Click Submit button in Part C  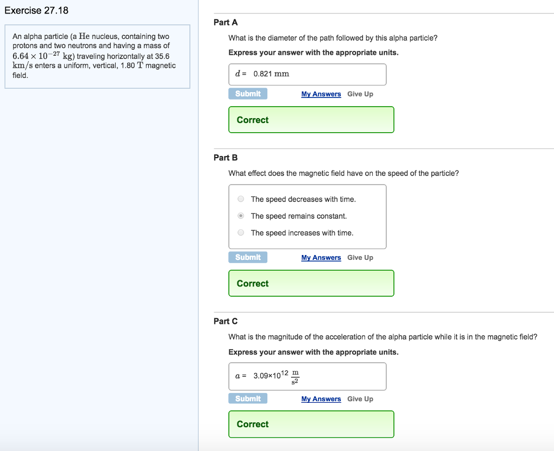pyautogui.click(x=248, y=398)
